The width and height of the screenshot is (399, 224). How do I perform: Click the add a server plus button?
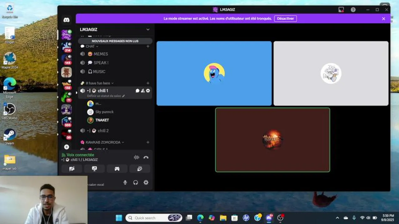coord(66,147)
